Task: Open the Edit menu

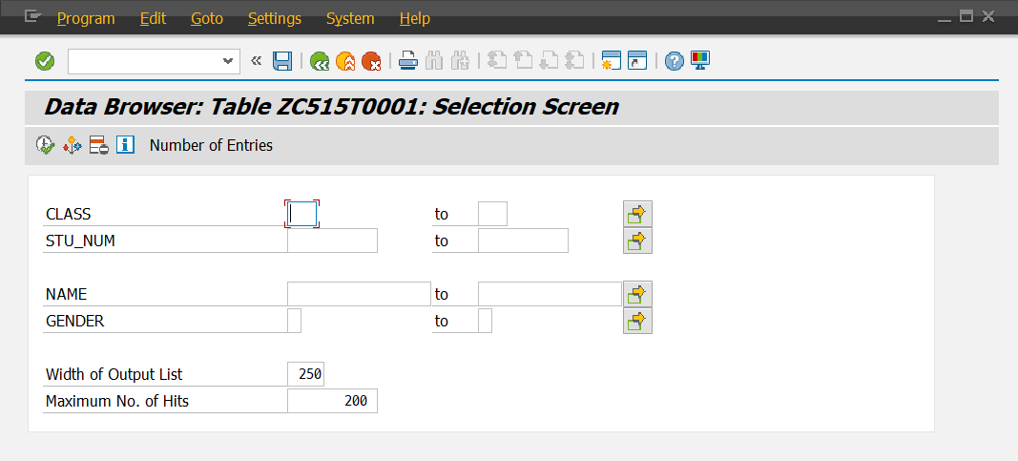Action: pos(154,19)
